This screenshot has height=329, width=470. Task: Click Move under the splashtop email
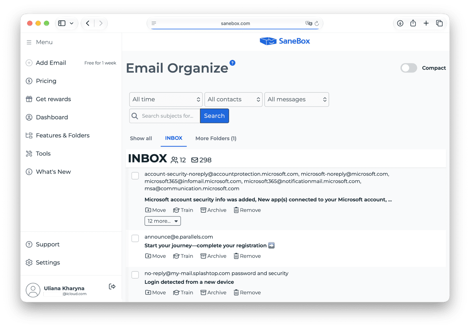[155, 293]
